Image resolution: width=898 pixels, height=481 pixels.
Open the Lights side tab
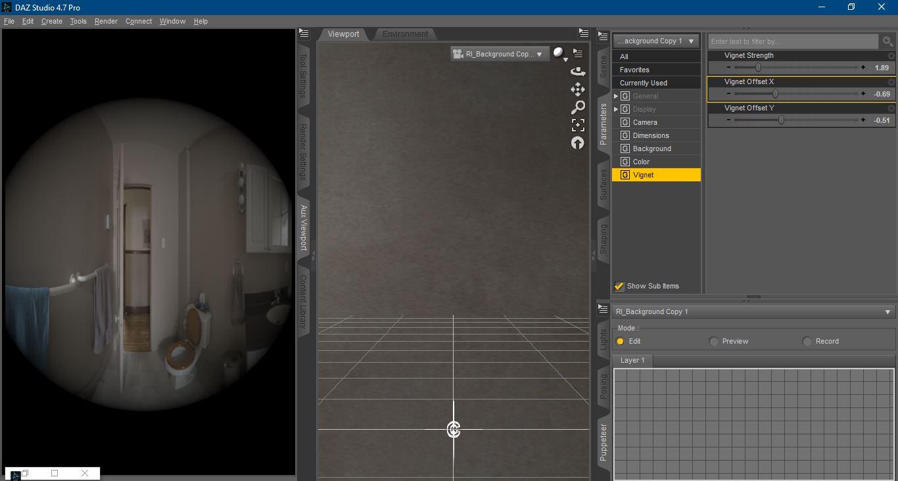[x=603, y=340]
